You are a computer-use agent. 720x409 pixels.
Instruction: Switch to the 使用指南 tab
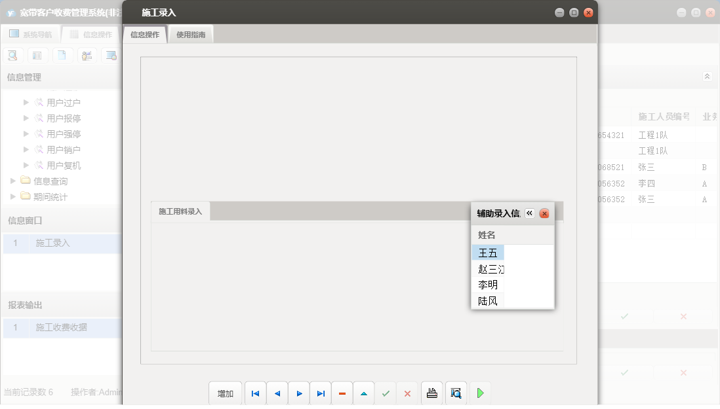(x=191, y=35)
